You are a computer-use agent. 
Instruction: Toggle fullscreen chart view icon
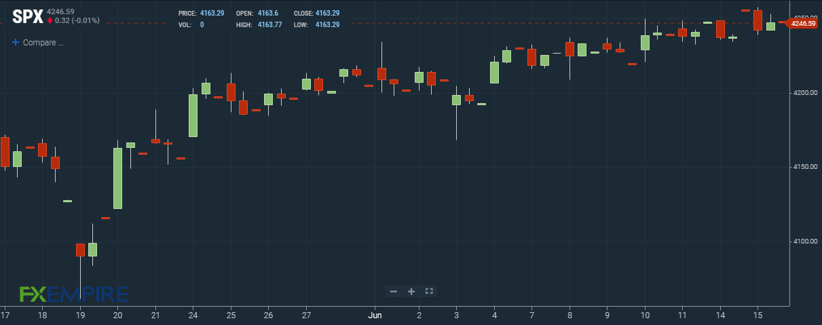[428, 291]
